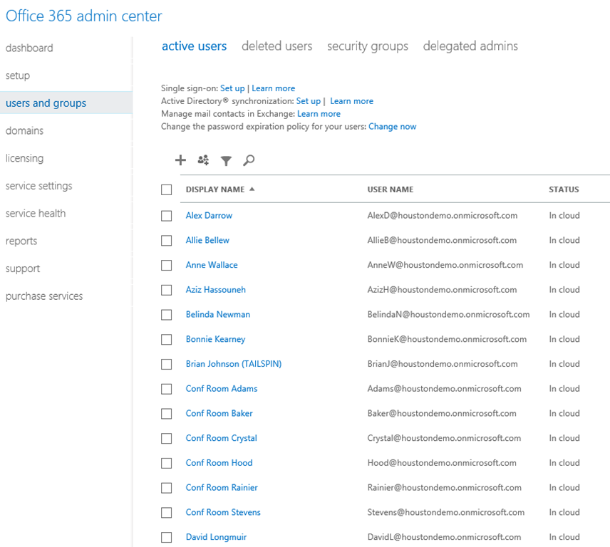This screenshot has height=547, width=610.
Task: Select the Allie Bellew checkbox
Action: click(x=167, y=241)
